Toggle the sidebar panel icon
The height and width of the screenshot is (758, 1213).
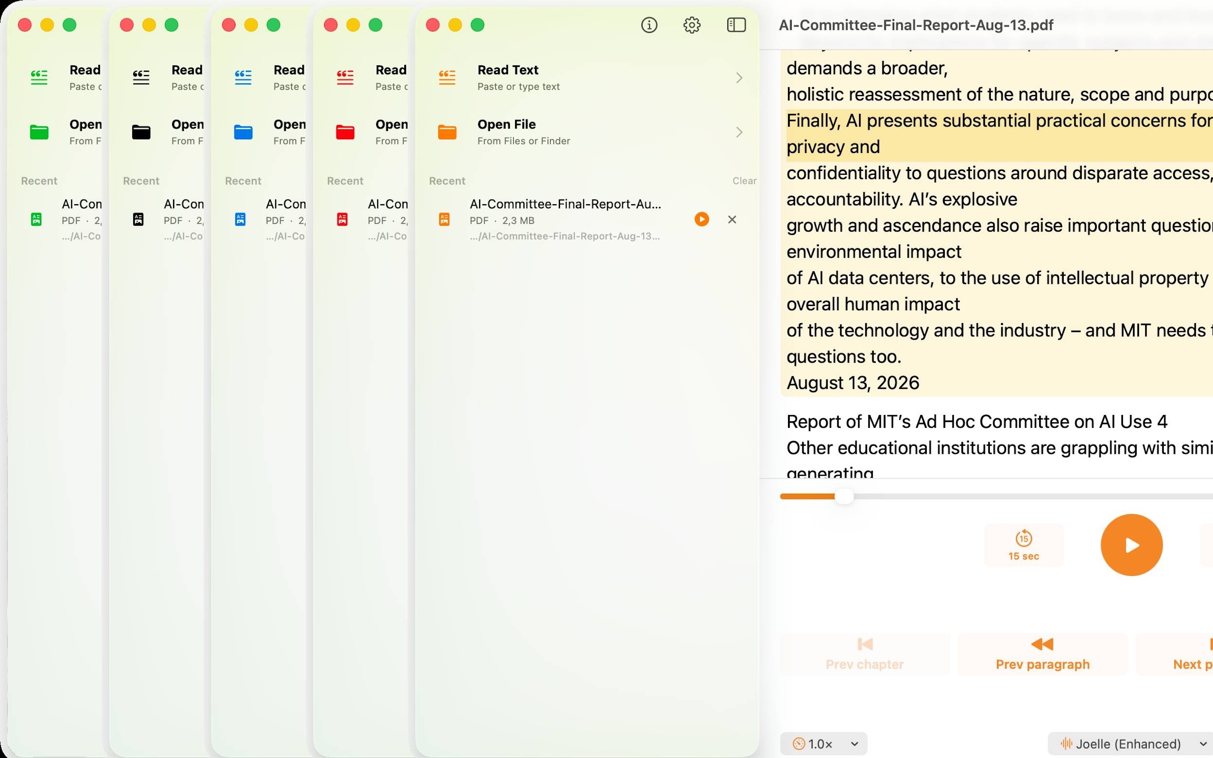click(x=736, y=25)
